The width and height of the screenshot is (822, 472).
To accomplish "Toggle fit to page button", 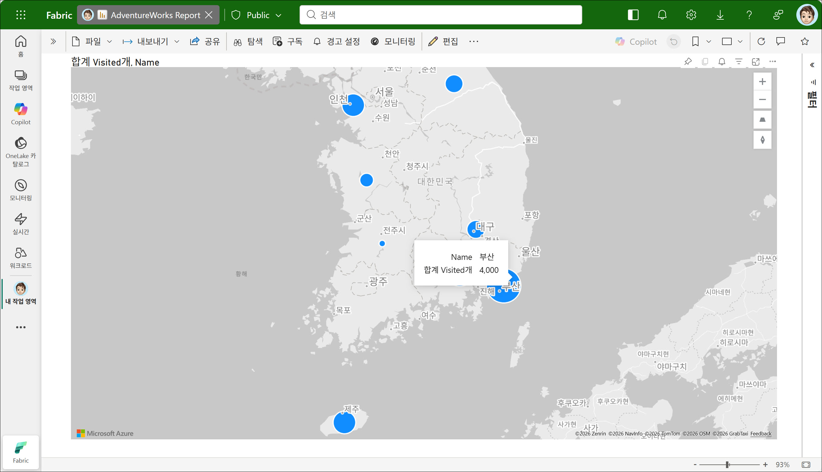I will [x=806, y=464].
